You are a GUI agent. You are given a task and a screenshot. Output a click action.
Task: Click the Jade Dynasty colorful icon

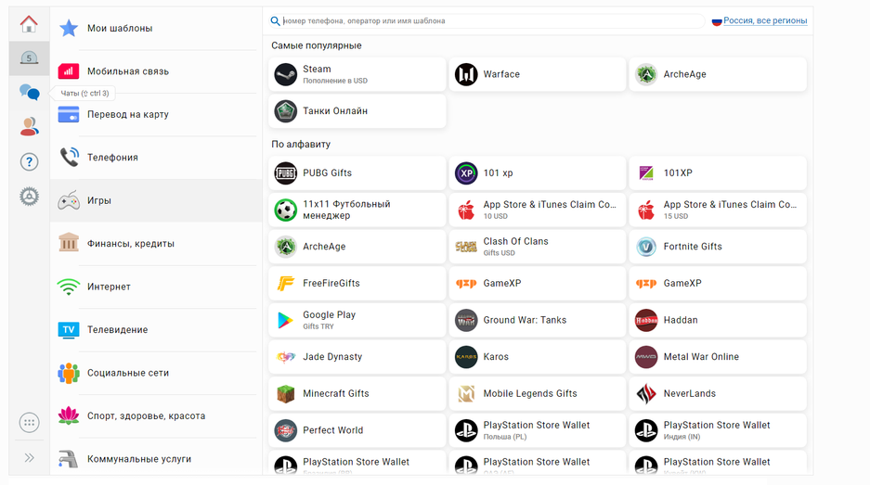point(286,357)
